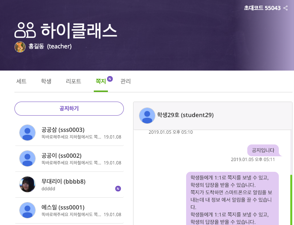294x225 pixels.
Task: Click 19.01.08 date in 공공이 row
Action: [112, 163]
